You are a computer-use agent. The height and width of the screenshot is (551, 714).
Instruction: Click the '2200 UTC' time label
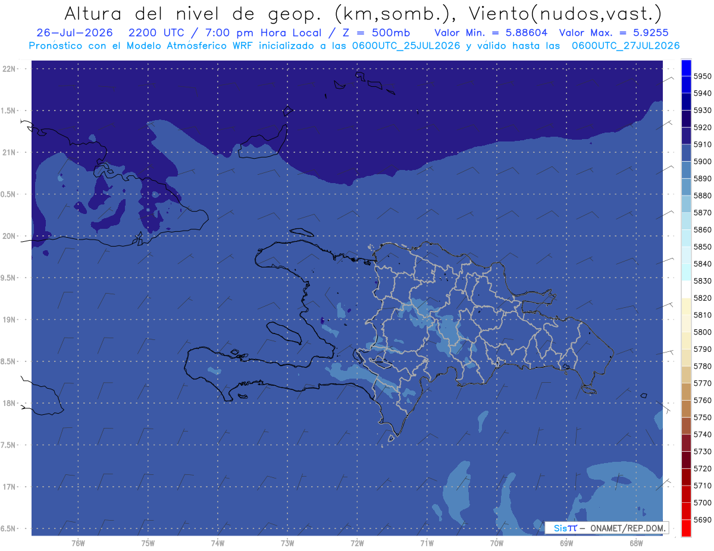click(158, 33)
